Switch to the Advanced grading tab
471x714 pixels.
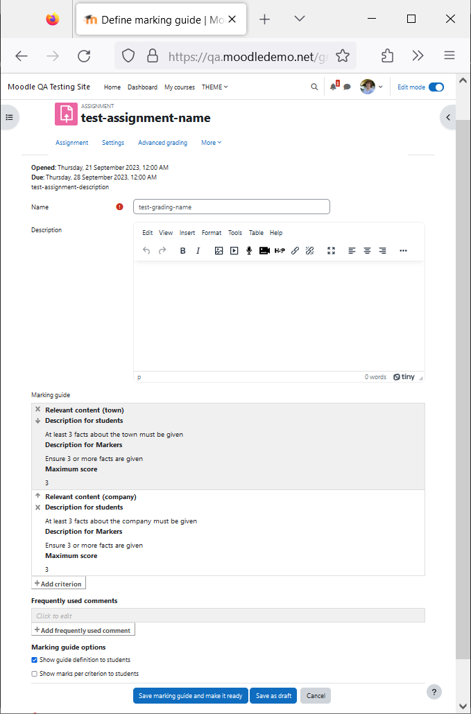click(162, 143)
